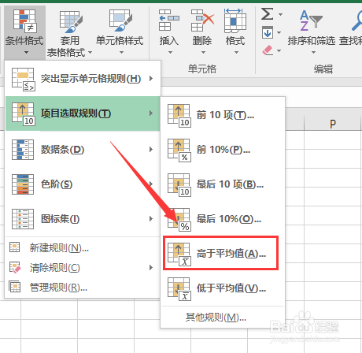Expand the 图标集 submenu arrow
The width and height of the screenshot is (362, 353).
click(151, 218)
